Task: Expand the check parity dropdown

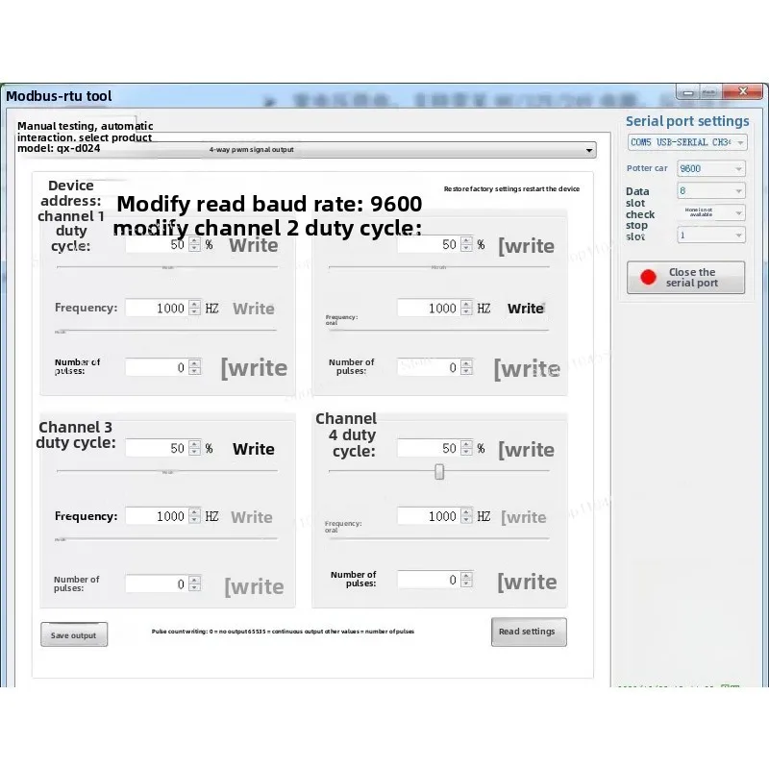Action: [711, 212]
